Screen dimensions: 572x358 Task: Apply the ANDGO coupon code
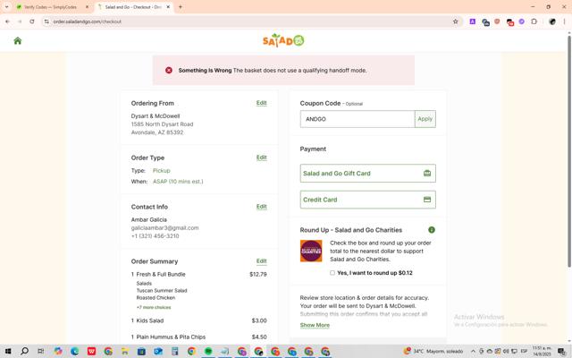pyautogui.click(x=425, y=119)
